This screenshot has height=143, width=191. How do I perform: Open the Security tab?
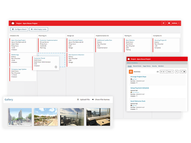point(154,66)
